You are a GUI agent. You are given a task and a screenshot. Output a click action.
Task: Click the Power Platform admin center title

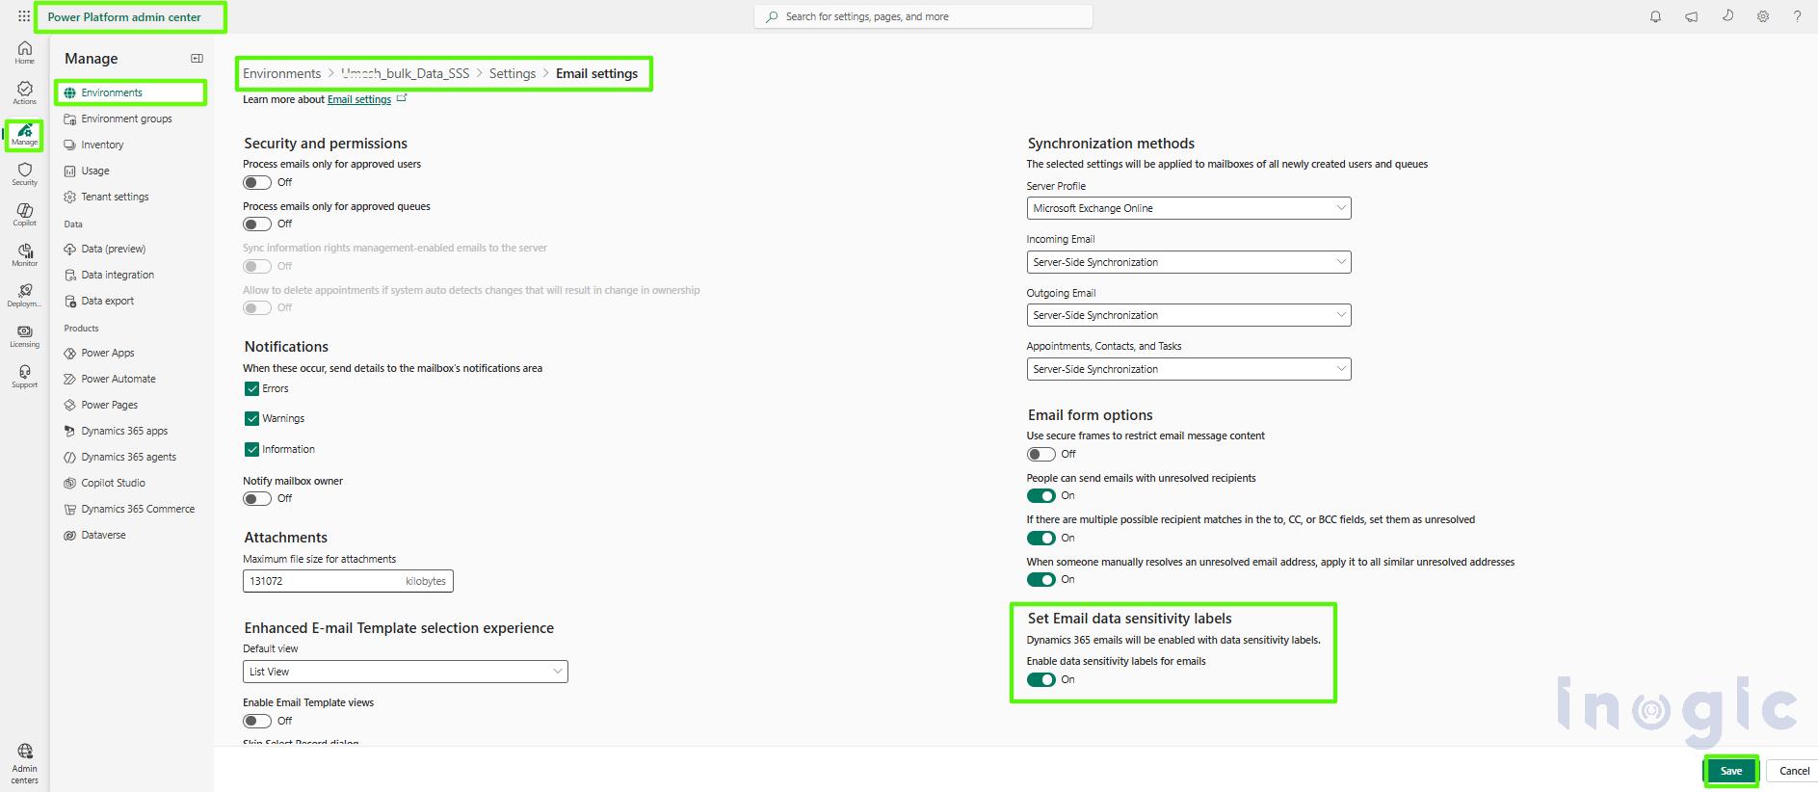(124, 17)
